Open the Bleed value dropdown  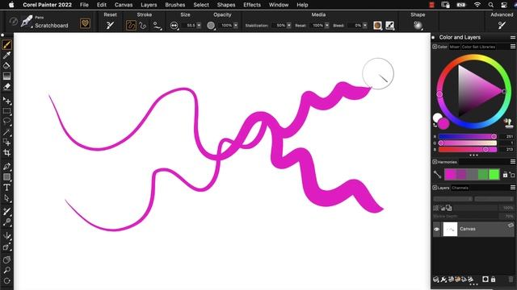point(365,25)
